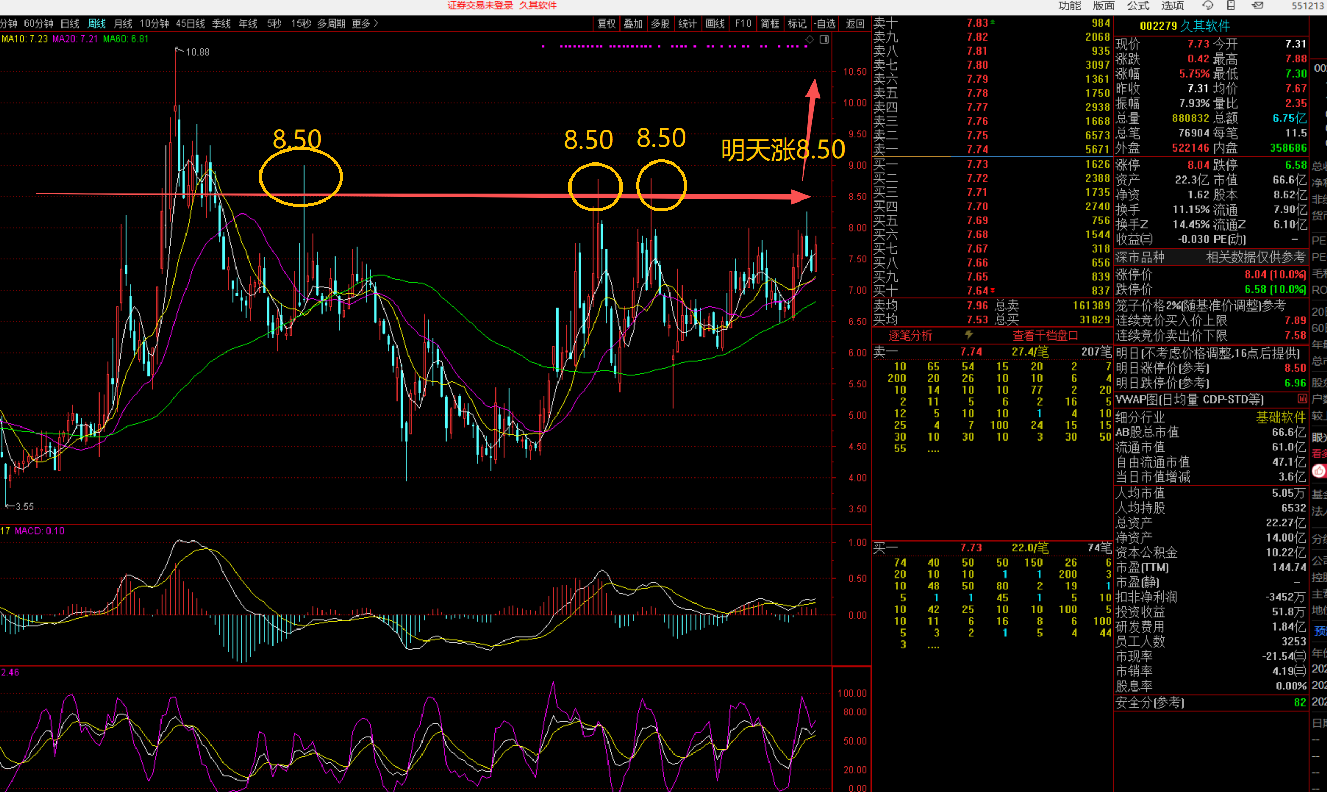Toggle the side panel layout icon
The image size is (1327, 792).
(824, 39)
